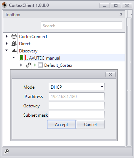
Task: Close the CortexClient window
Action: 127,6
